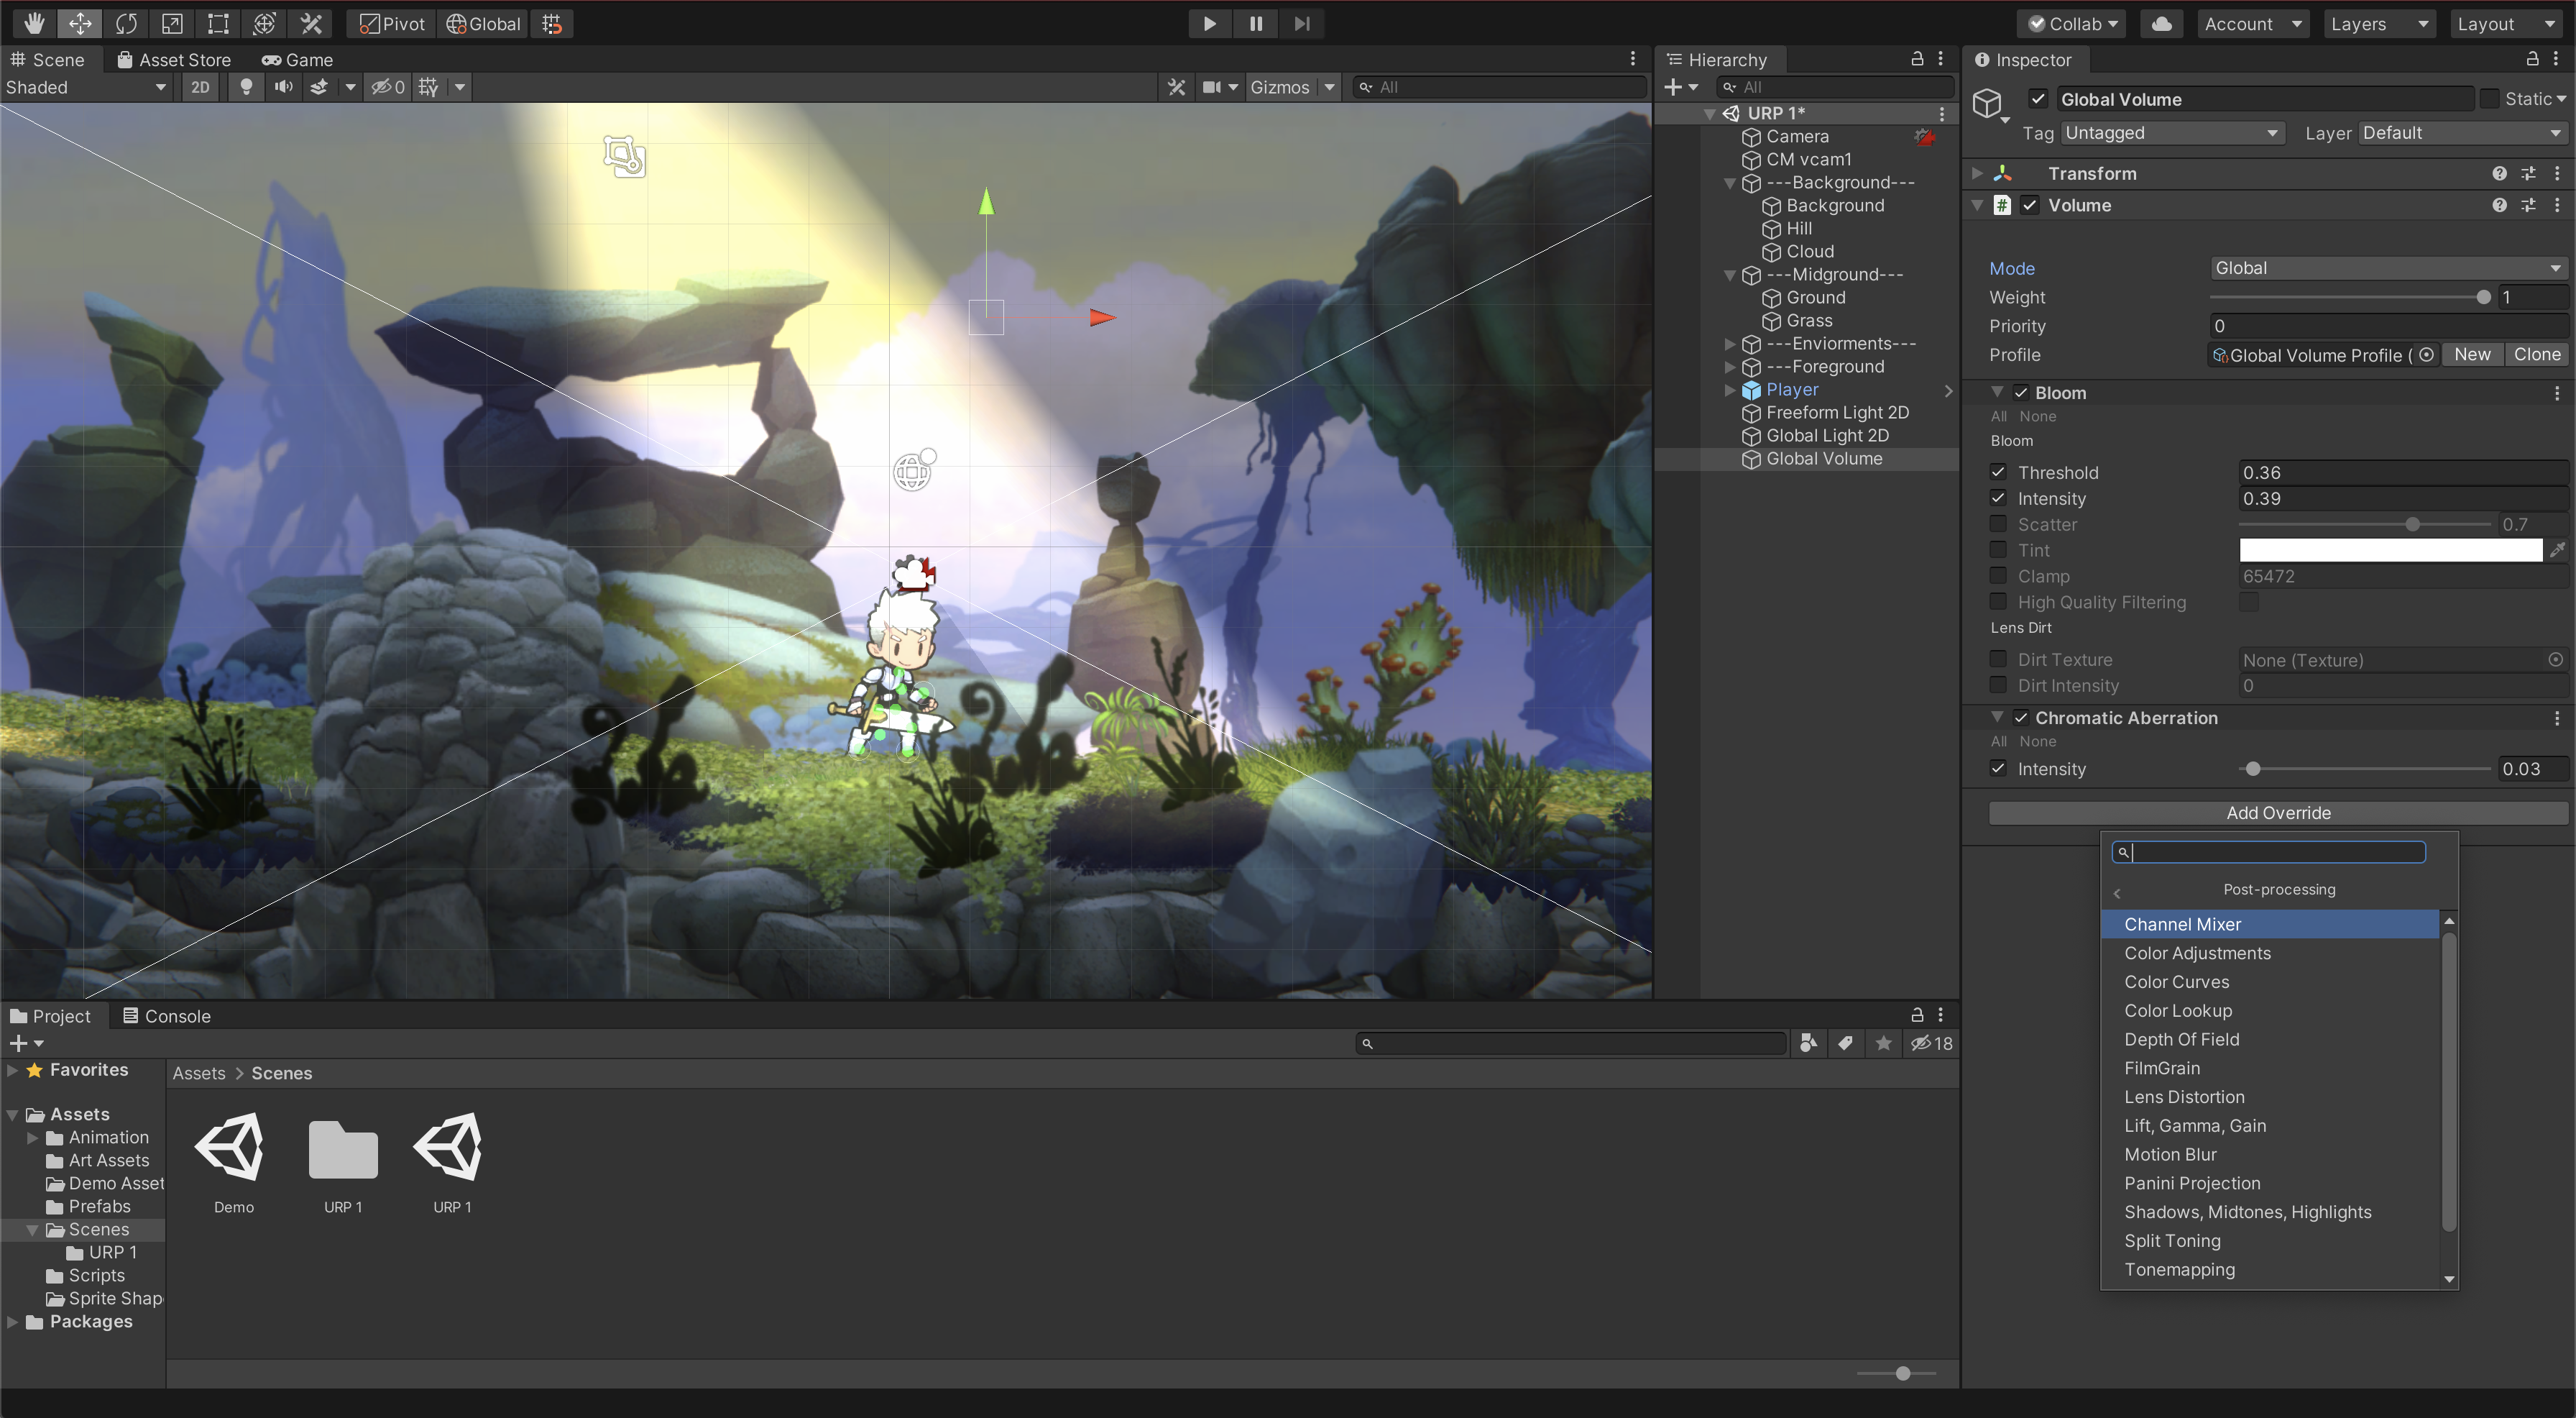This screenshot has width=2576, height=1418.
Task: Disable the Bloom override checkbox
Action: (x=2021, y=393)
